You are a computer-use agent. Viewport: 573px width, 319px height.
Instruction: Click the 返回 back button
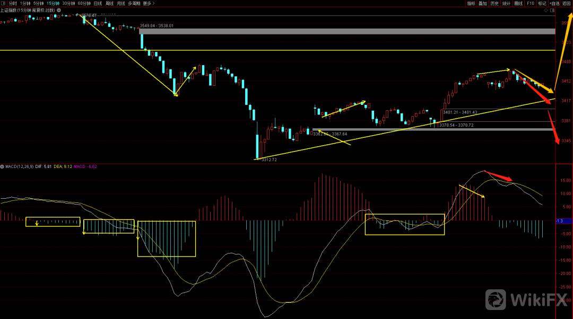[566, 3]
